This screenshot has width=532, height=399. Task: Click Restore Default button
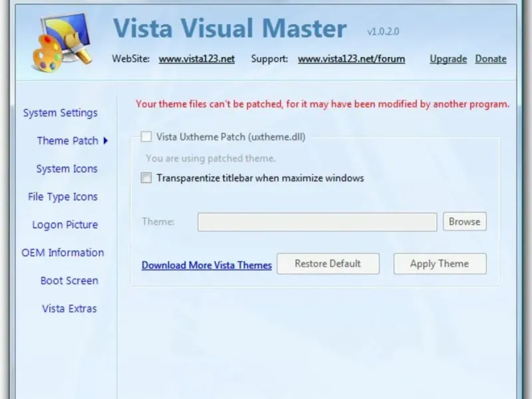[x=328, y=263]
